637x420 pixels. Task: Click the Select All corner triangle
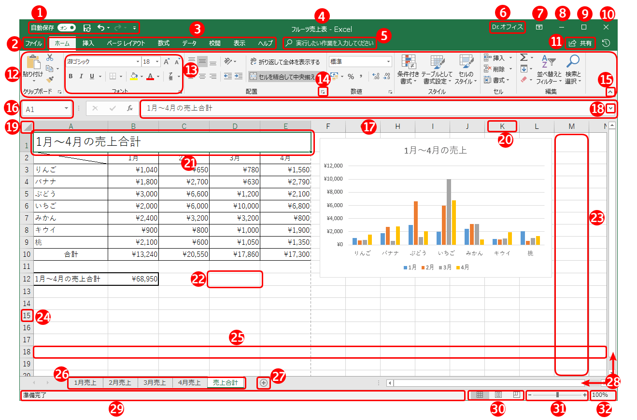pos(27,127)
